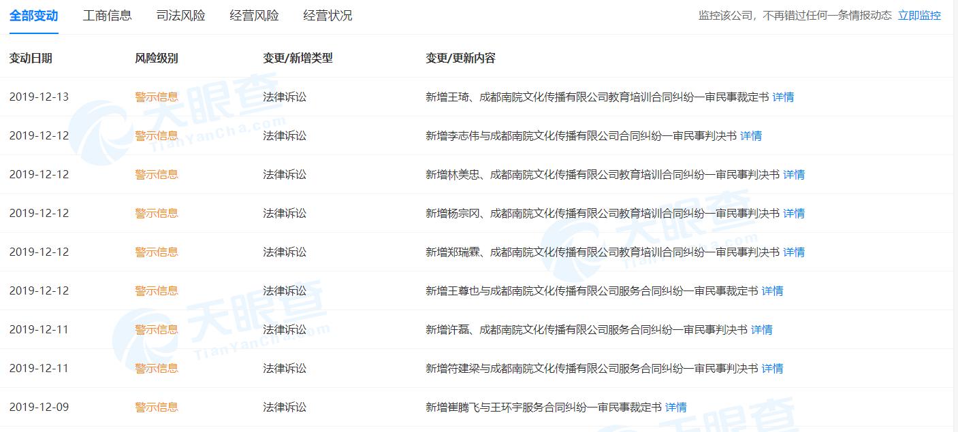This screenshot has width=958, height=432.
Task: Select the date 2019-12-09
Action: 39,408
